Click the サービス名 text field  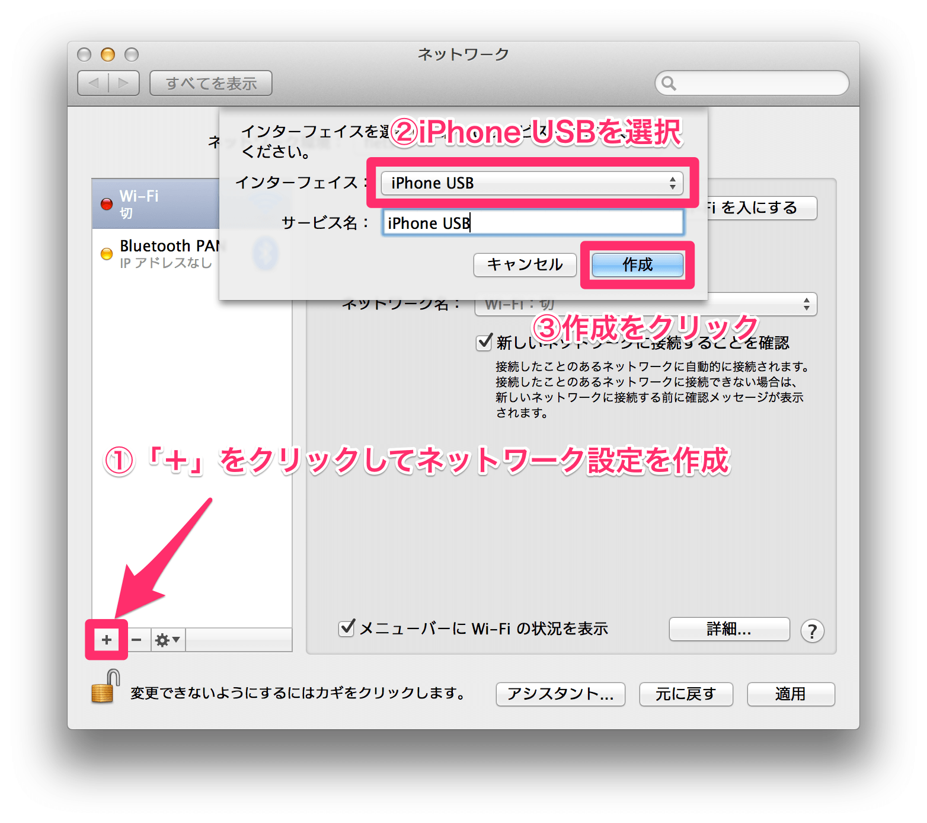coord(533,223)
